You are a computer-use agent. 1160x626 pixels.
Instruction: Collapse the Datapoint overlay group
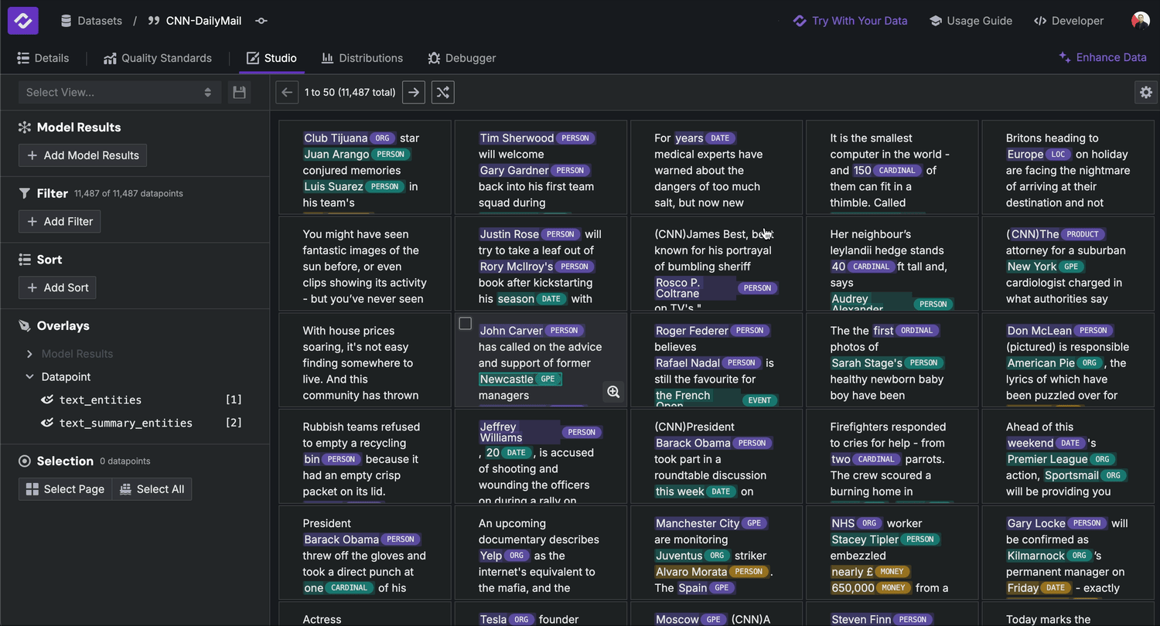[x=29, y=377]
